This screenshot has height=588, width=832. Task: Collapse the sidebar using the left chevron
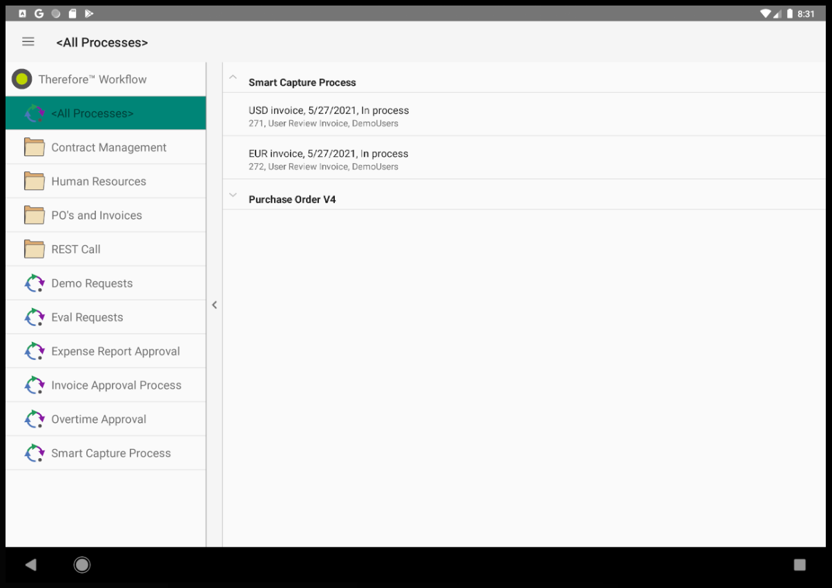pyautogui.click(x=214, y=304)
